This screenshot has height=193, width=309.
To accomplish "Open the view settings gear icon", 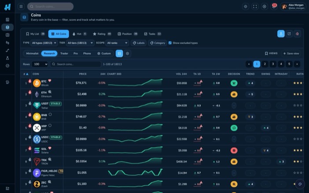I will pyautogui.click(x=128, y=53).
